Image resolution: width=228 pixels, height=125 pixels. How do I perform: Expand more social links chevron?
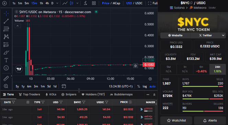coord(223,35)
